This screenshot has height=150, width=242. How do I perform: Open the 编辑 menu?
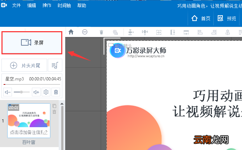click(32, 5)
